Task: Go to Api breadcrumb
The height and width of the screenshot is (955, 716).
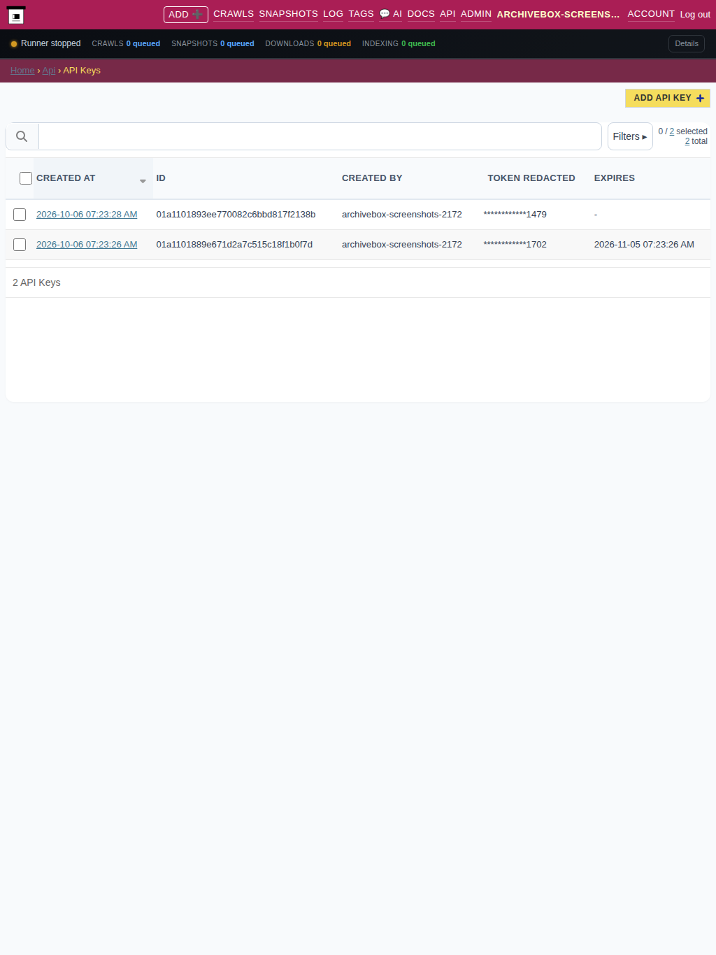Action: coord(49,71)
